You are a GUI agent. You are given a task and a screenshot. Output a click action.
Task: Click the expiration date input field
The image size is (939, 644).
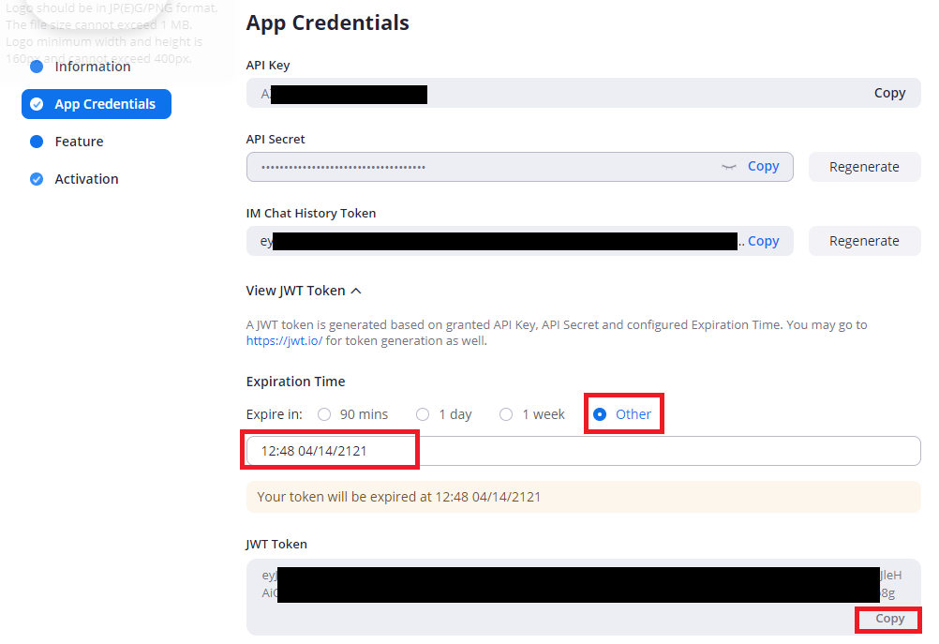(x=583, y=451)
